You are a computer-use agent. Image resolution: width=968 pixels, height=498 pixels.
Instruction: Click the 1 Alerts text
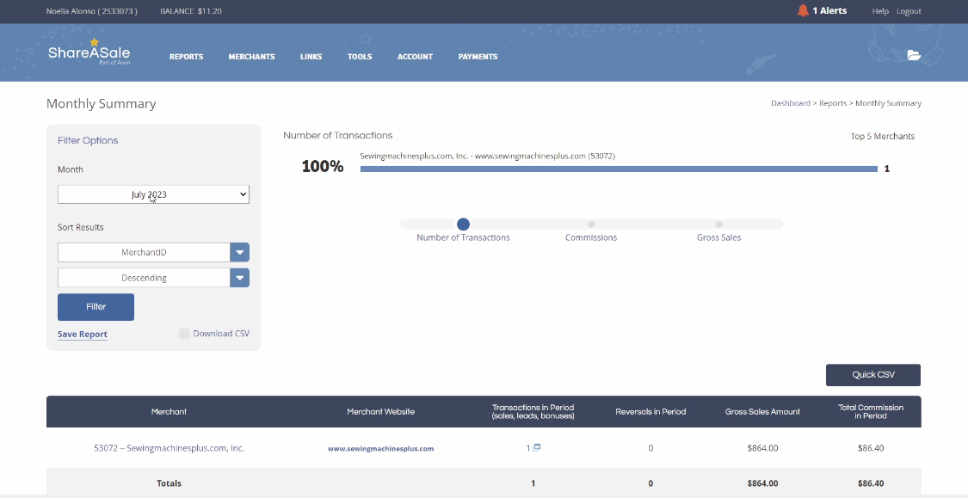pyautogui.click(x=829, y=10)
